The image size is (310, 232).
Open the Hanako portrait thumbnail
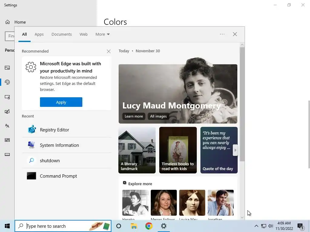point(135,203)
